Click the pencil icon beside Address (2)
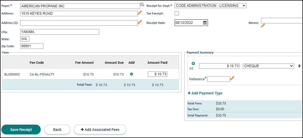The height and width of the screenshot is (138, 303). [x=140, y=22]
